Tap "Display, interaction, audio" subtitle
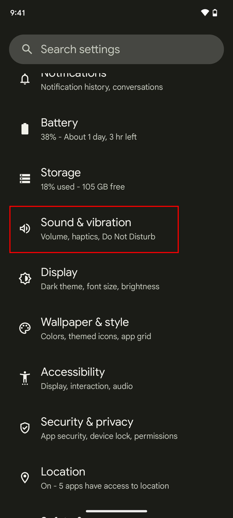 point(87,386)
